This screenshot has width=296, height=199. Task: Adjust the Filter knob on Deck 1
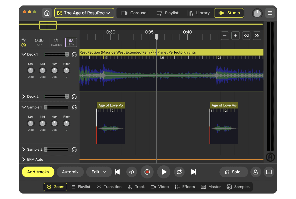(66, 70)
